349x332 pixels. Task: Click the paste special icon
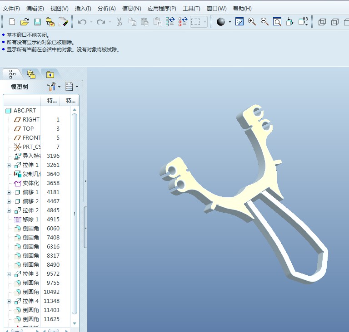tap(158, 22)
